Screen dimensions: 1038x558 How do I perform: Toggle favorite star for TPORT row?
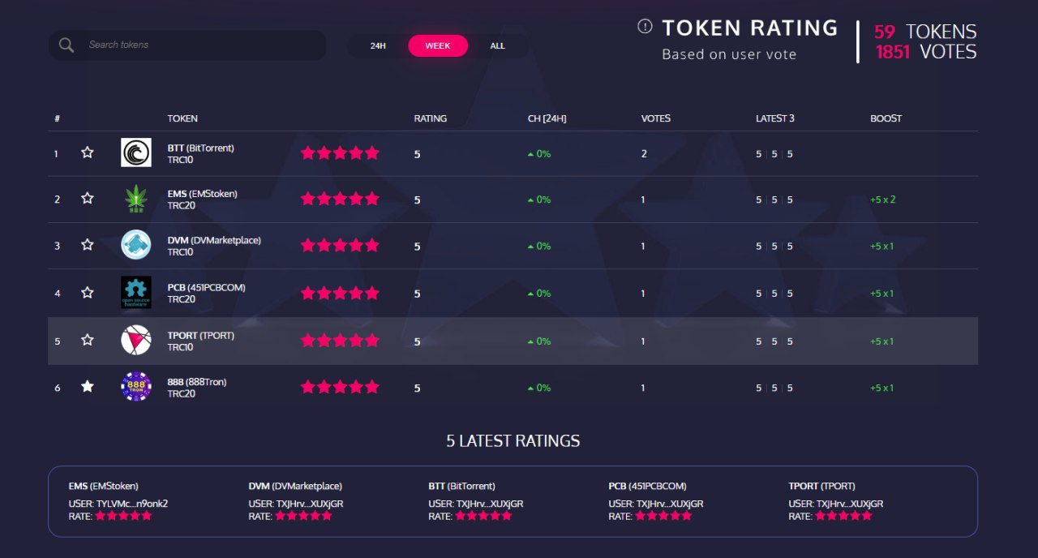88,340
